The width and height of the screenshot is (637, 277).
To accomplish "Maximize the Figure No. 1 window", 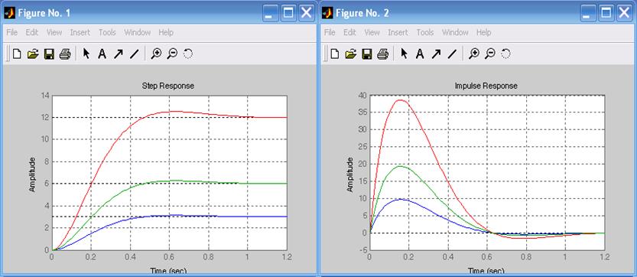I will coord(288,13).
